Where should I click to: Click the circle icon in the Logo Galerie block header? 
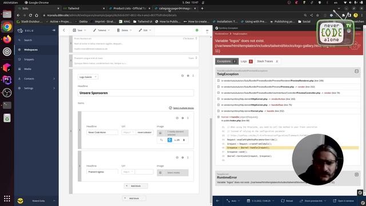[x=182, y=76]
